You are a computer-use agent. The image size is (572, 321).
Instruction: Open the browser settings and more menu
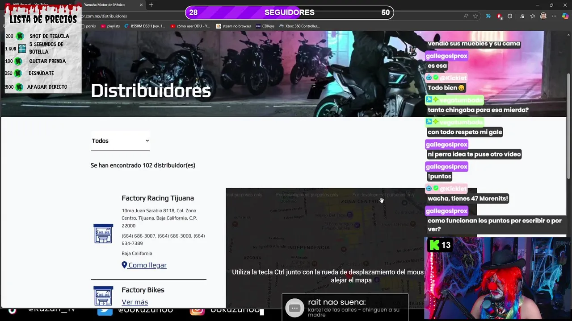coord(555,16)
